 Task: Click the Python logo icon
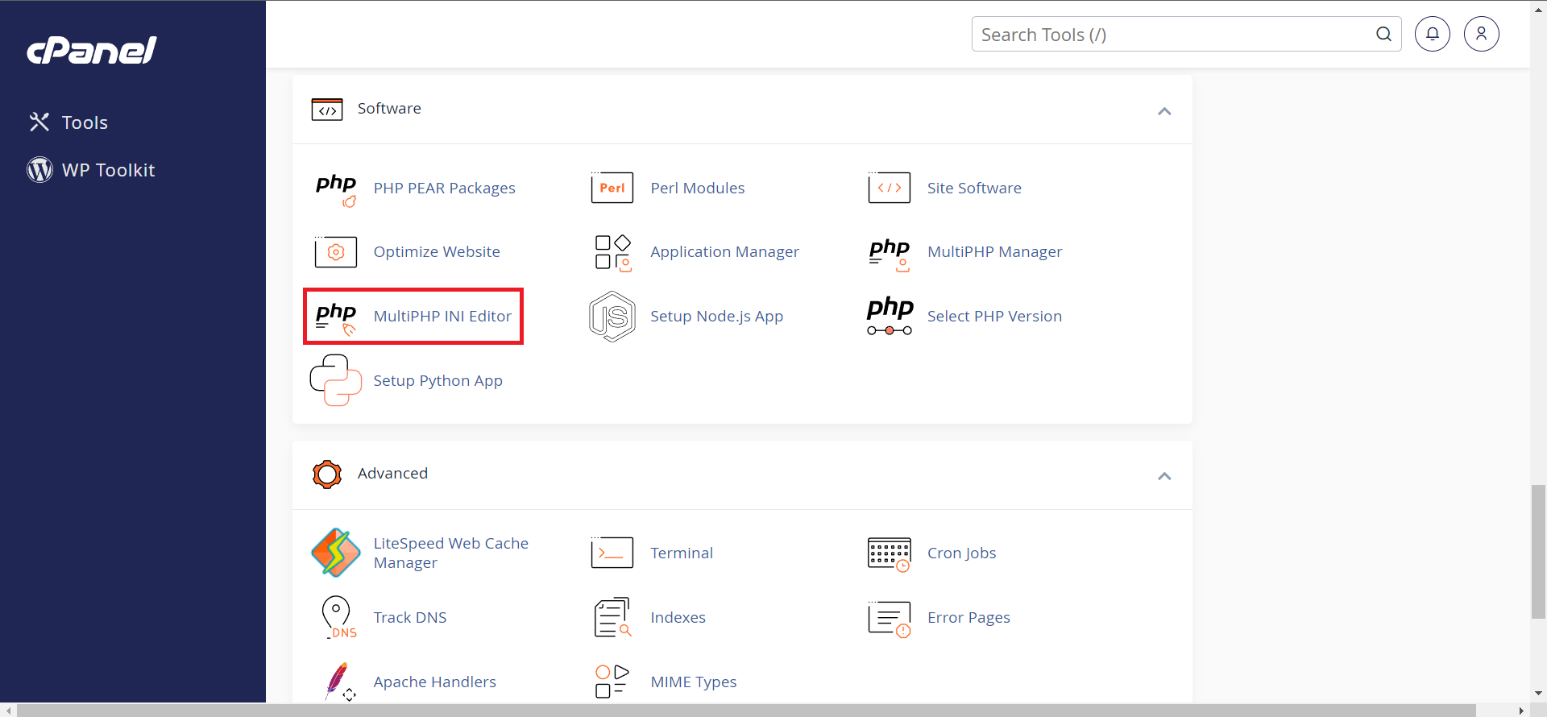click(336, 380)
